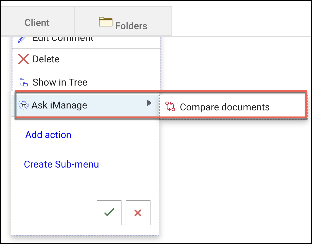The image size is (312, 244).
Task: Click the iManage logo icon in the menu
Action: click(23, 105)
